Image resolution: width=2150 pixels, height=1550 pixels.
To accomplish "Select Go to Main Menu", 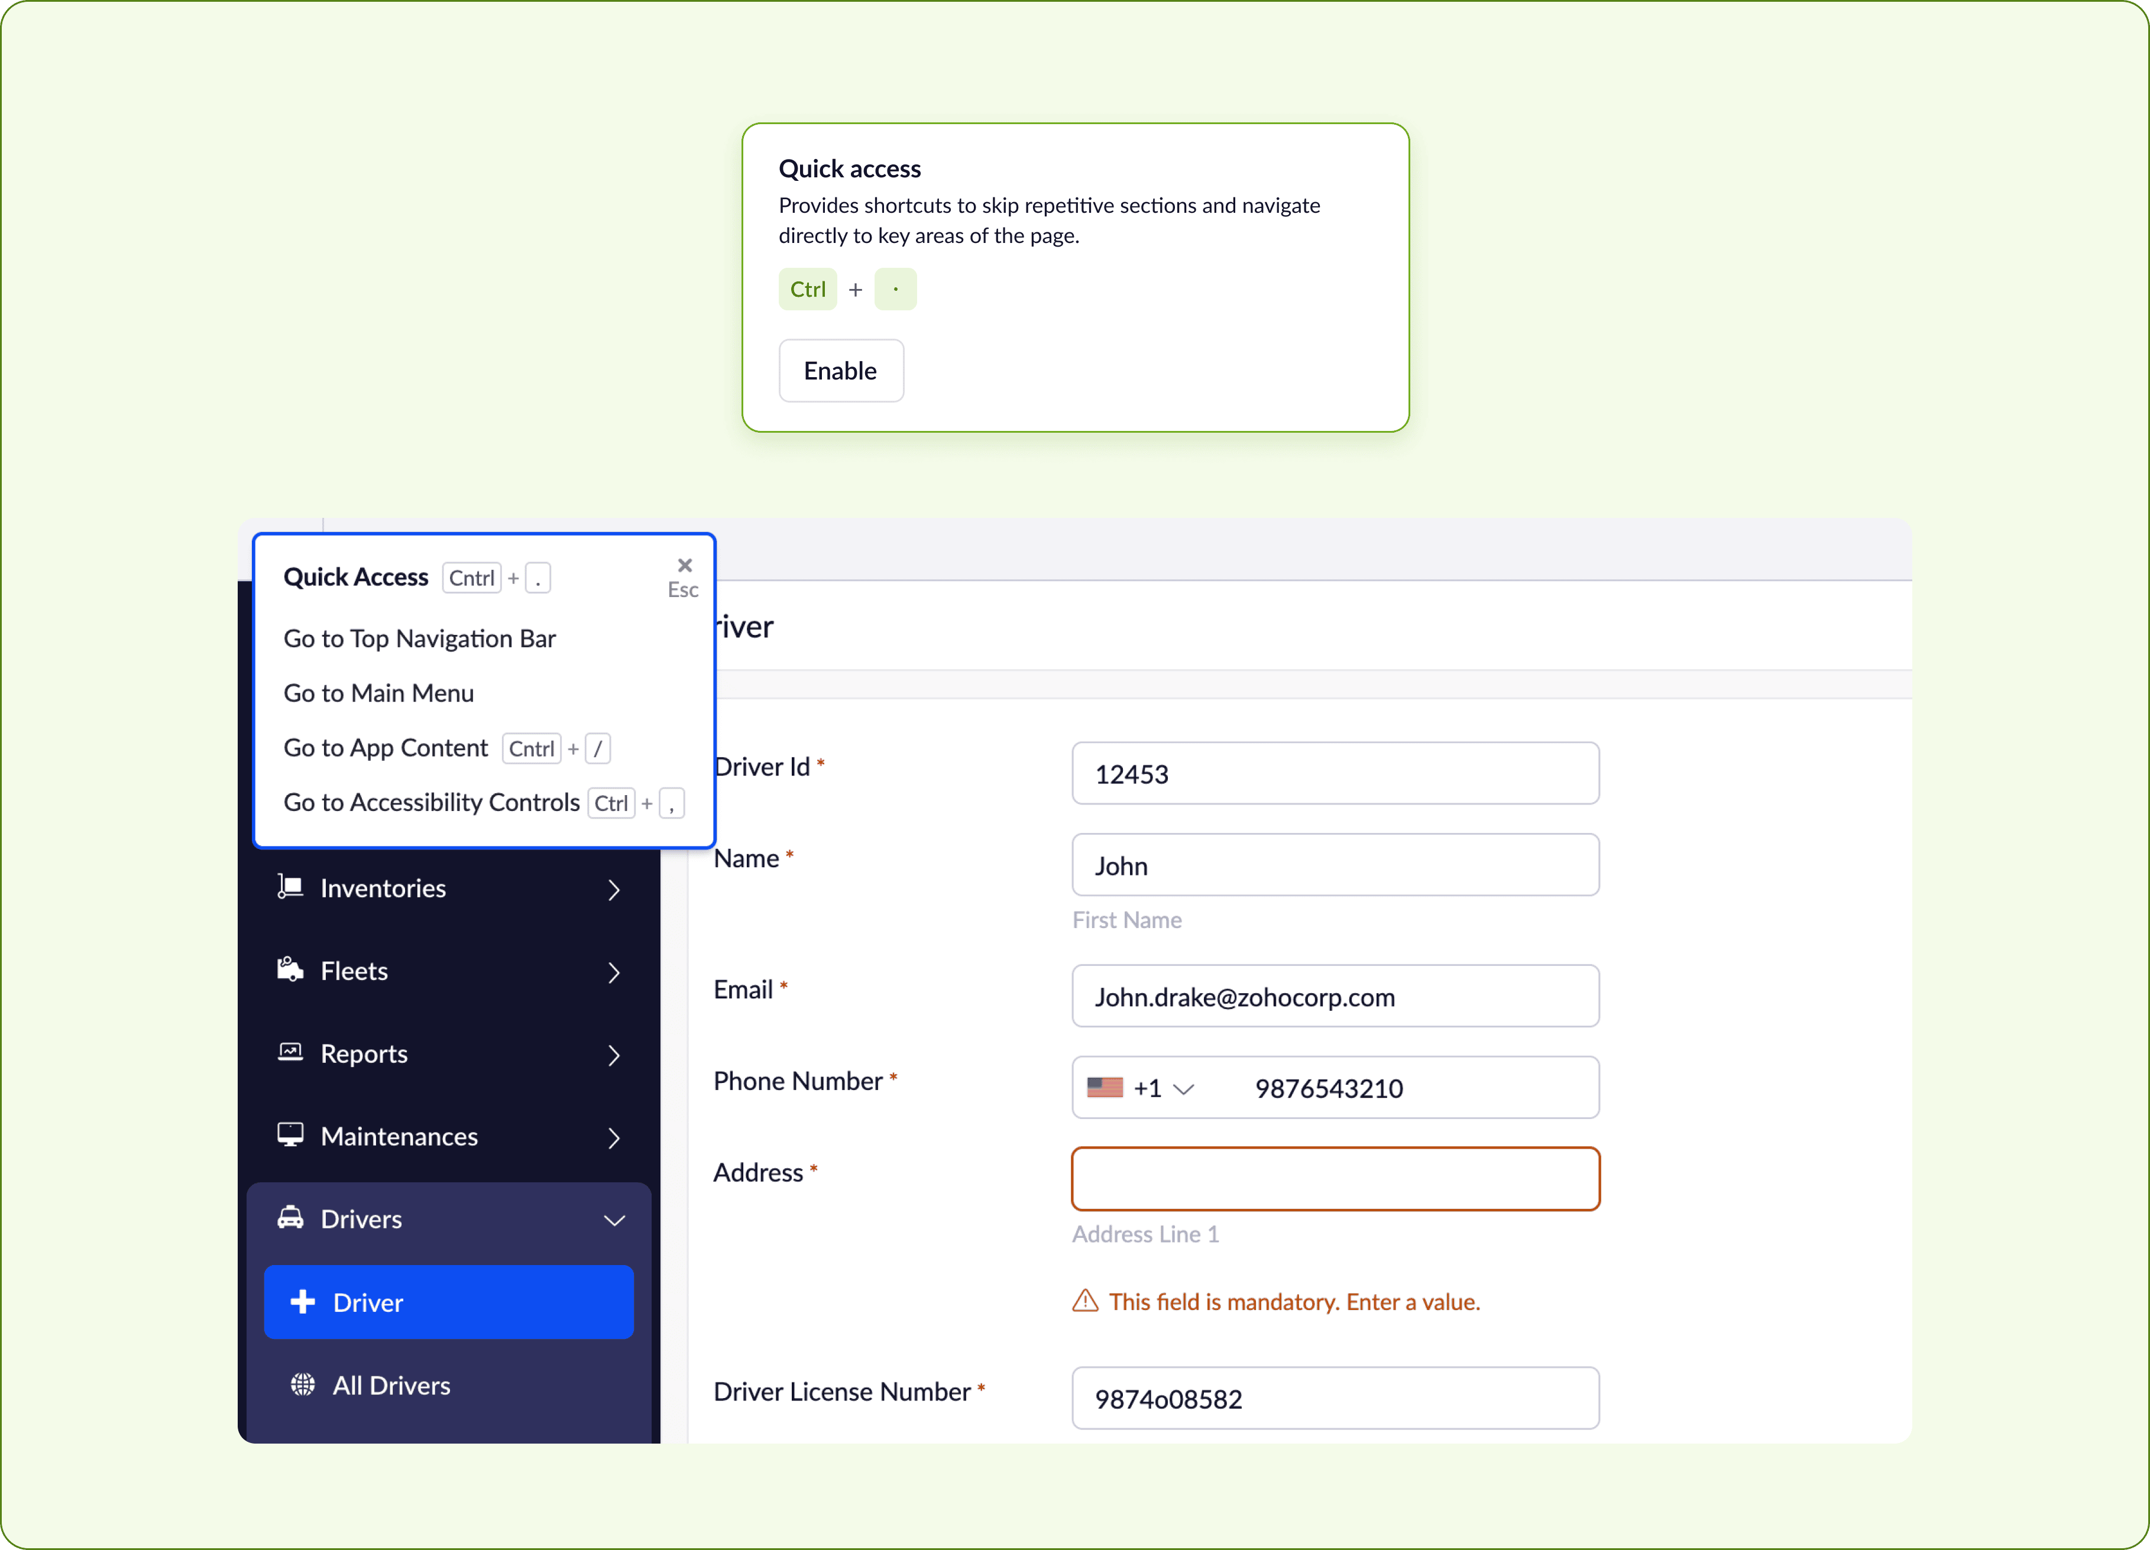I will click(378, 693).
